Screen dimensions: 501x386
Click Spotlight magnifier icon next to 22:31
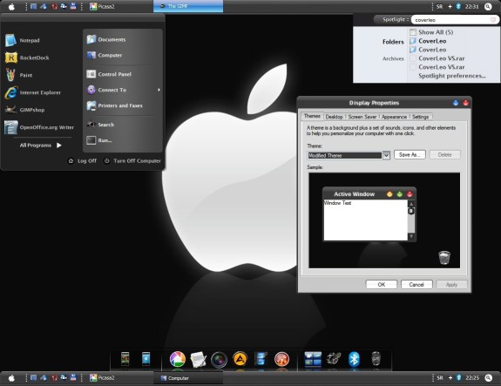click(x=488, y=6)
